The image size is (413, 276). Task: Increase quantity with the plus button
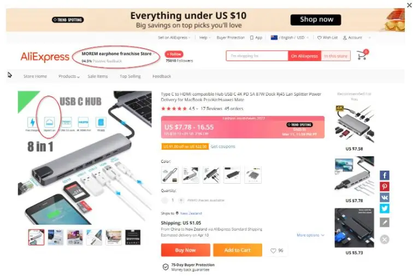[x=181, y=201]
